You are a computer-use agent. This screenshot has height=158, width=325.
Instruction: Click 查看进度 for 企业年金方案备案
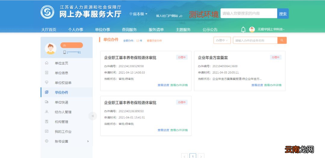[x=257, y=85]
